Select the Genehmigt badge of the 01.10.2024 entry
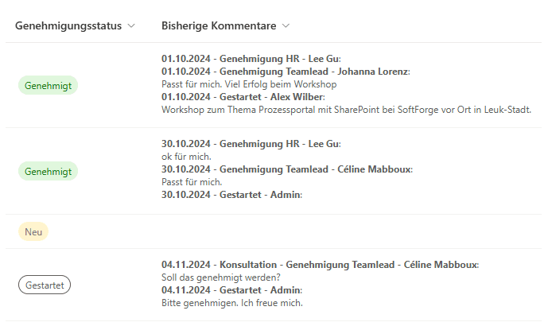The height and width of the screenshot is (326, 548). point(48,85)
